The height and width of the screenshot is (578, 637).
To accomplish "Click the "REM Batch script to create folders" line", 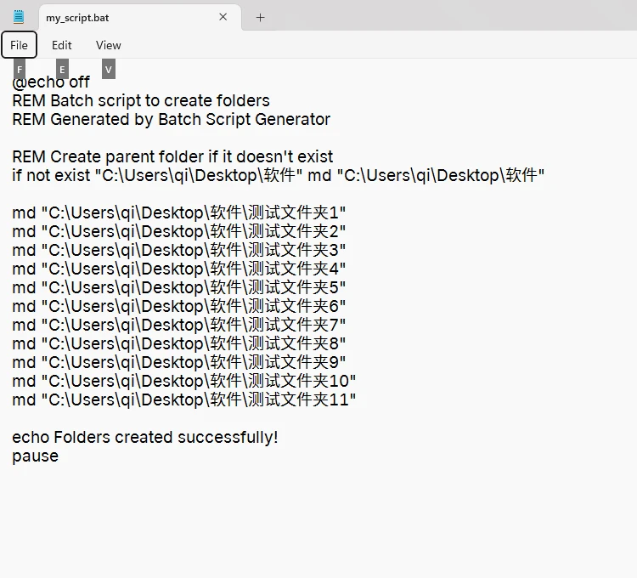I will 141,101.
